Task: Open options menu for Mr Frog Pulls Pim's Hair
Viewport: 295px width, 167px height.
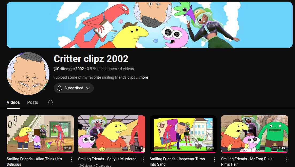Action: tap(286, 160)
